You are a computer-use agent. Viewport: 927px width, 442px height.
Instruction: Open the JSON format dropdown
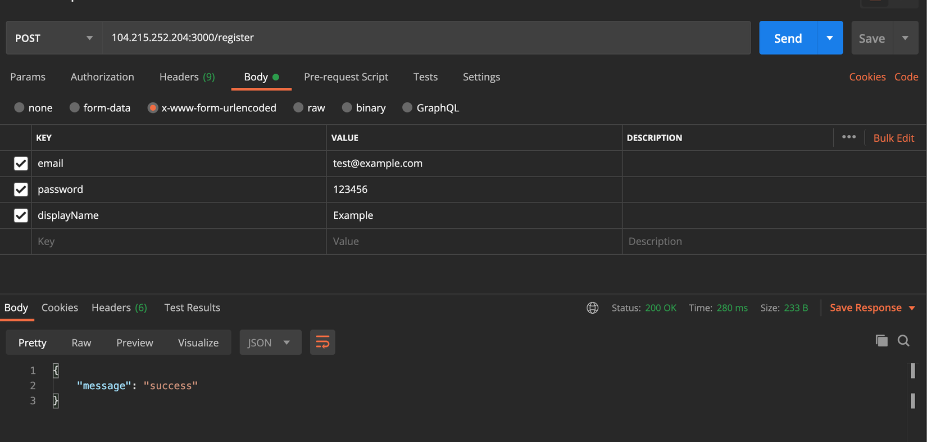[270, 342]
